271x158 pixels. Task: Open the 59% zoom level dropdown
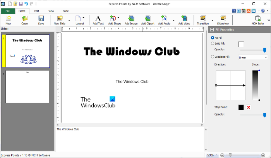[x=217, y=155]
